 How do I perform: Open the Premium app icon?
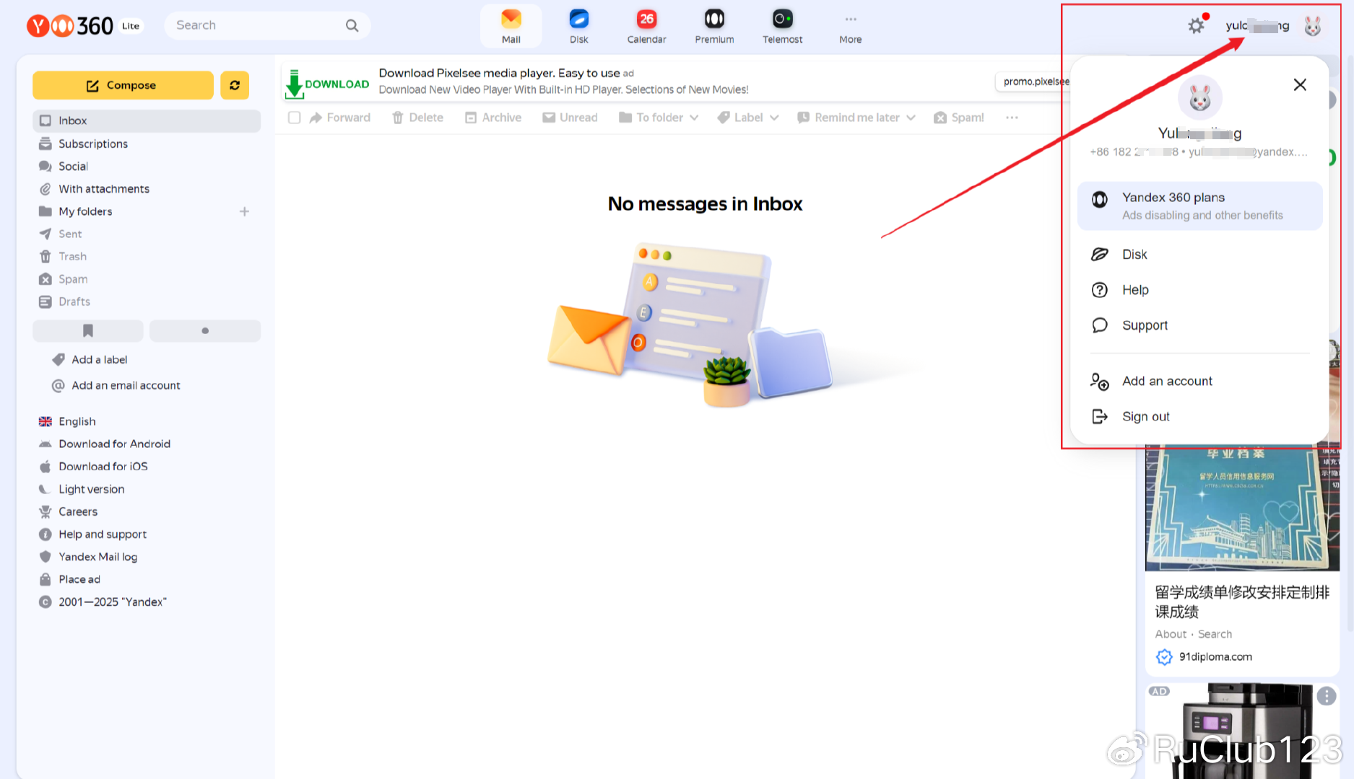(x=714, y=26)
